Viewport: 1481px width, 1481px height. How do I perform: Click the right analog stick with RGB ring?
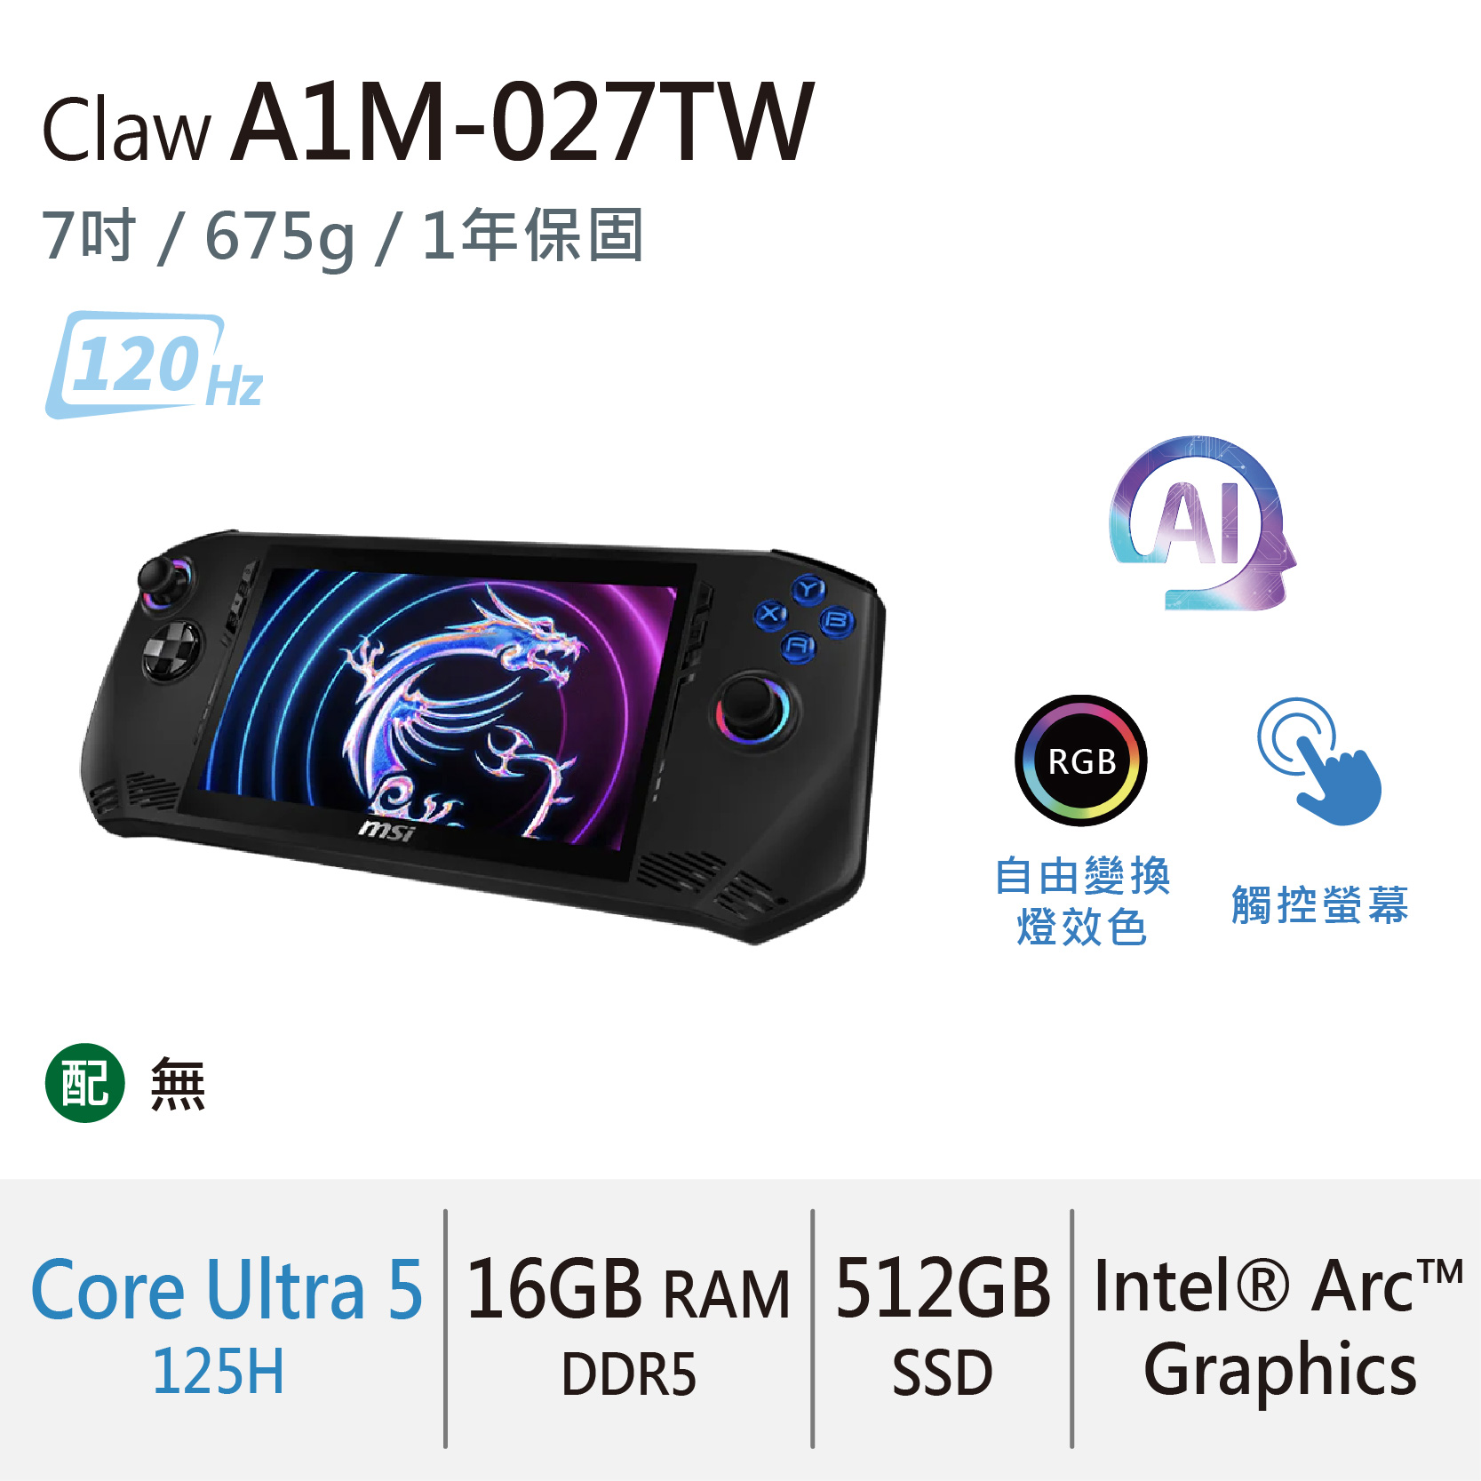click(752, 709)
